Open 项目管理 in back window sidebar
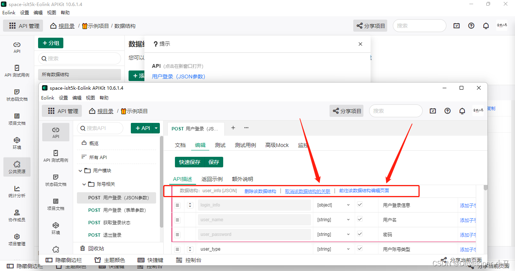This screenshot has width=515, height=271. tap(17, 240)
